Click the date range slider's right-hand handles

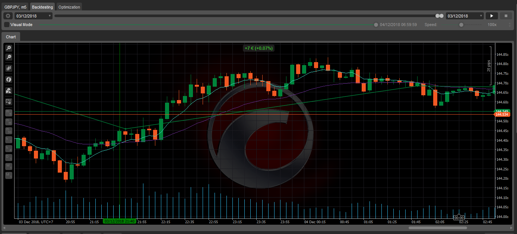[x=440, y=16]
